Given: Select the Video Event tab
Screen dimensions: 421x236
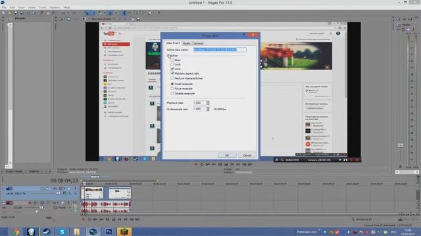Looking at the screenshot, I should 173,43.
